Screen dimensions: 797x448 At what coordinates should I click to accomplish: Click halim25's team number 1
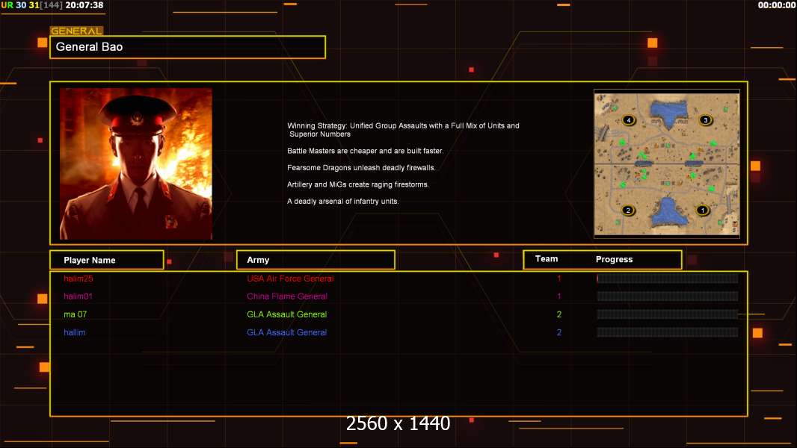point(559,279)
